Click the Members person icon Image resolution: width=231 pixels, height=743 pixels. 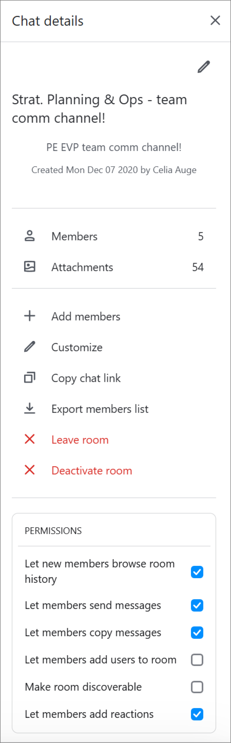click(30, 236)
